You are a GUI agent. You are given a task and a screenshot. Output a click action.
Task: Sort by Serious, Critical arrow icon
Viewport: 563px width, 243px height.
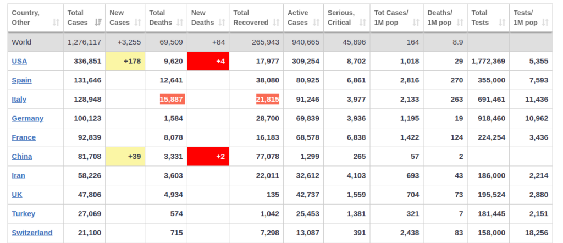363,23
